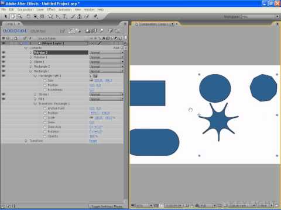Click the Roundness stopwatch icon
Image resolution: width=281 pixels, height=210 pixels.
click(x=45, y=90)
